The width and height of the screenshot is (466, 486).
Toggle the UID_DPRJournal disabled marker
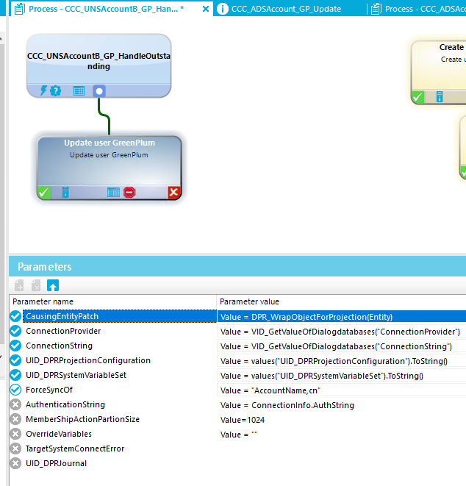[15, 463]
